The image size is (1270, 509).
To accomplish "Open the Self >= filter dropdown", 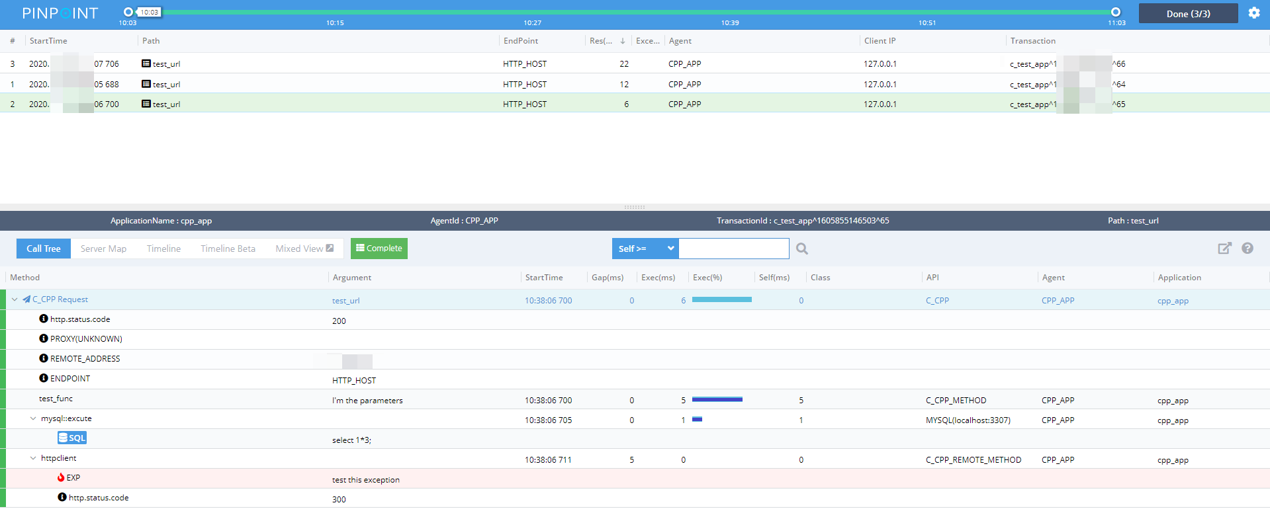I will click(x=645, y=249).
